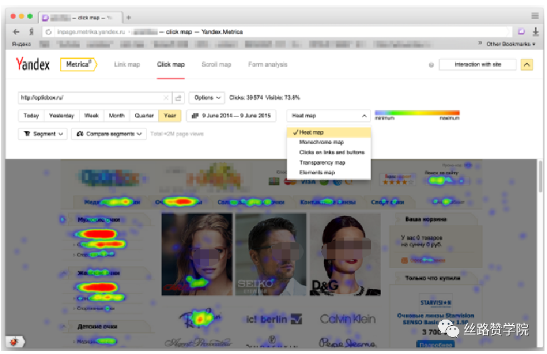Choose Transparency map option
The height and width of the screenshot is (354, 547).
(x=329, y=163)
